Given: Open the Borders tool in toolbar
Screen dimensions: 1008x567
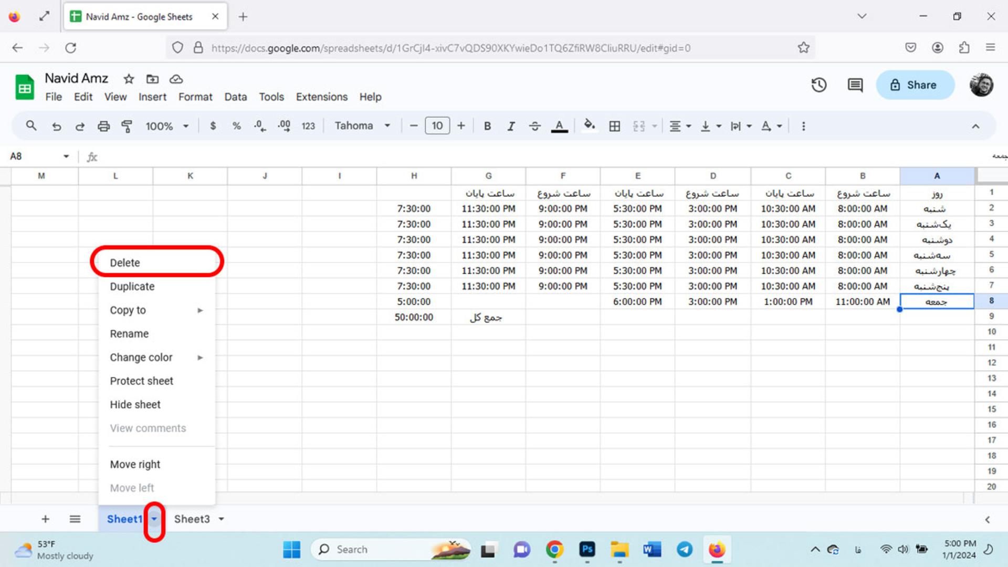Looking at the screenshot, I should coord(614,126).
